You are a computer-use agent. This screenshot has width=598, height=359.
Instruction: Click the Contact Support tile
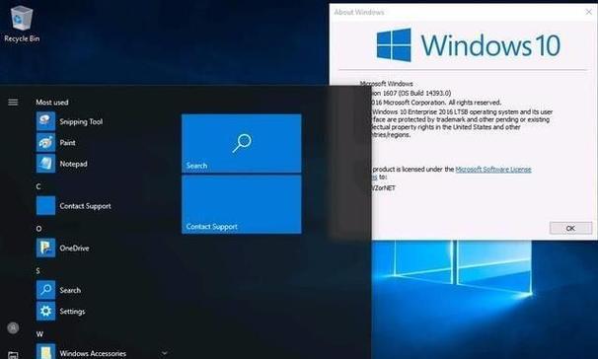pyautogui.click(x=242, y=204)
